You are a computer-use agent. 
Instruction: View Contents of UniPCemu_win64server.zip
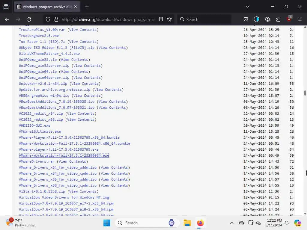coord(87,78)
